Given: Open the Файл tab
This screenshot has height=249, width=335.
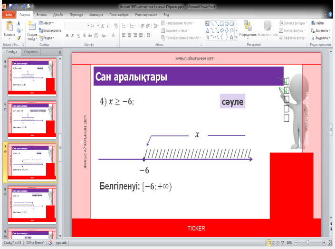Looking at the screenshot, I should pyautogui.click(x=9, y=15).
